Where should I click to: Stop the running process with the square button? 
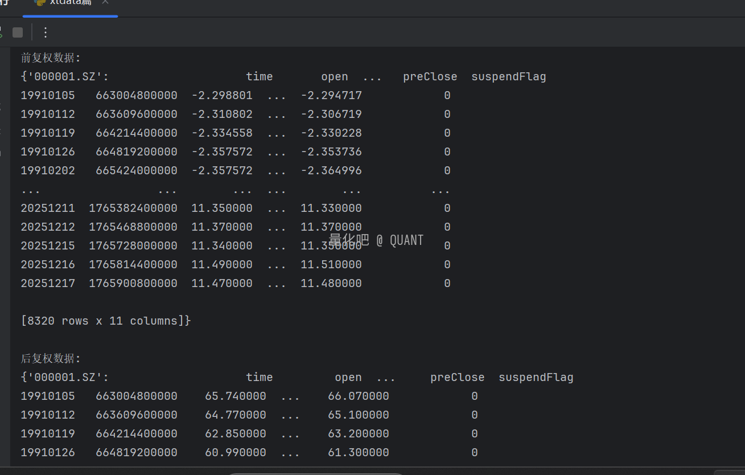18,32
